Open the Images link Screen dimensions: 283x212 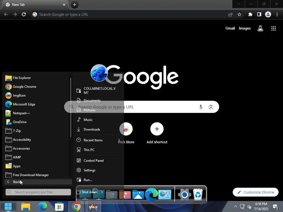[x=245, y=28]
